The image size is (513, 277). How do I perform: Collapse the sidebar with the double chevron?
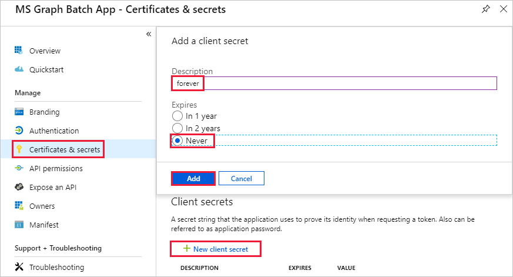pyautogui.click(x=149, y=34)
